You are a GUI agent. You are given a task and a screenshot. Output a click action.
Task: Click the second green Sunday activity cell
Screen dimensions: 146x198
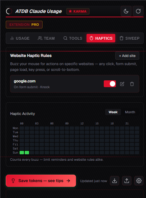coord(27,153)
